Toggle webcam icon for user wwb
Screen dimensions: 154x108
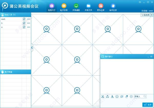pos(24,19)
